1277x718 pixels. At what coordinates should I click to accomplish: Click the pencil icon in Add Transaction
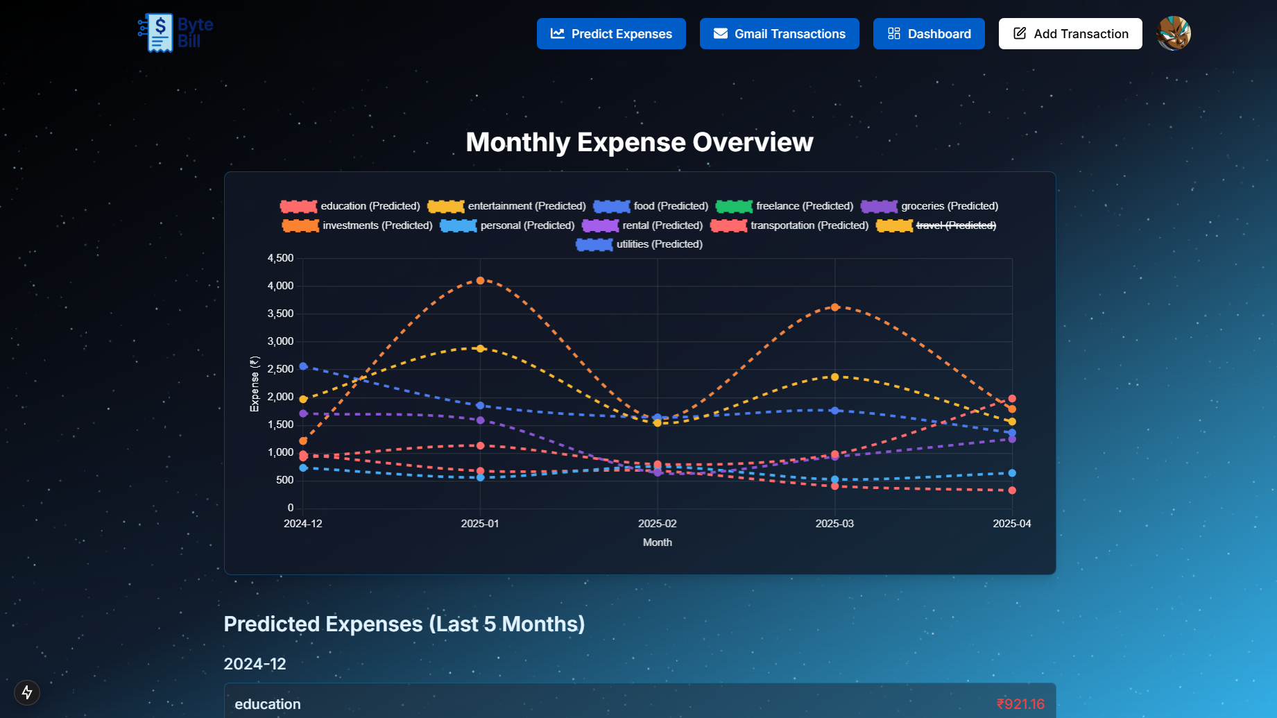[x=1020, y=34]
